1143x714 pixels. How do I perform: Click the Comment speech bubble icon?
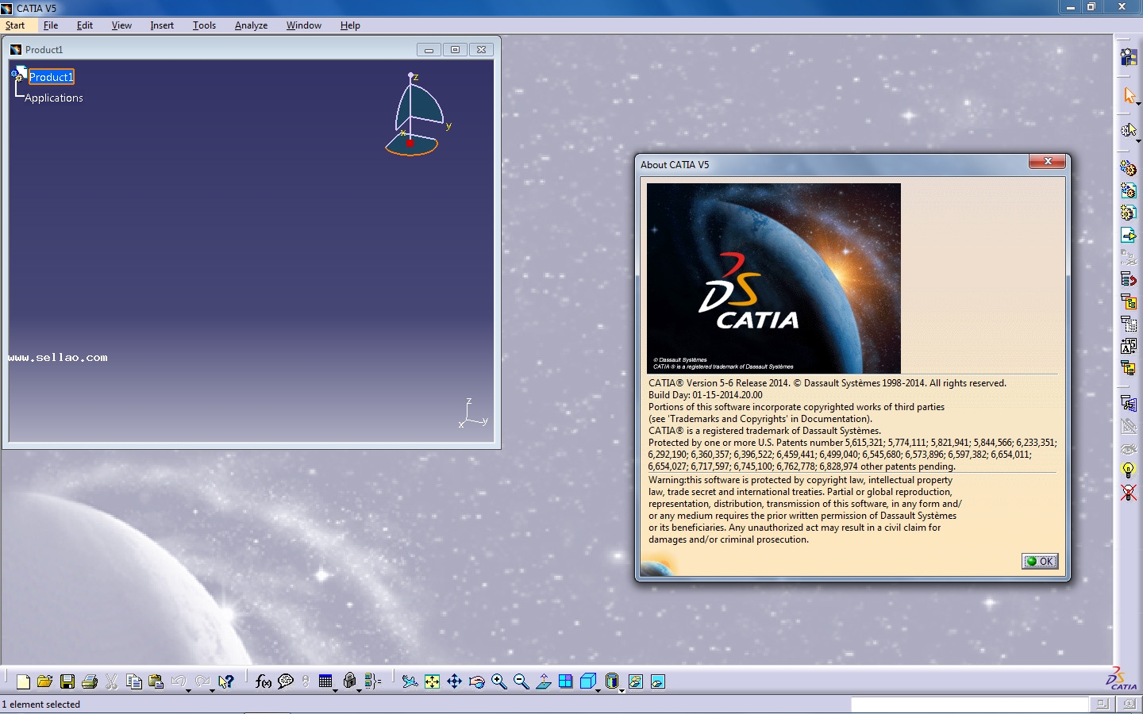click(286, 681)
